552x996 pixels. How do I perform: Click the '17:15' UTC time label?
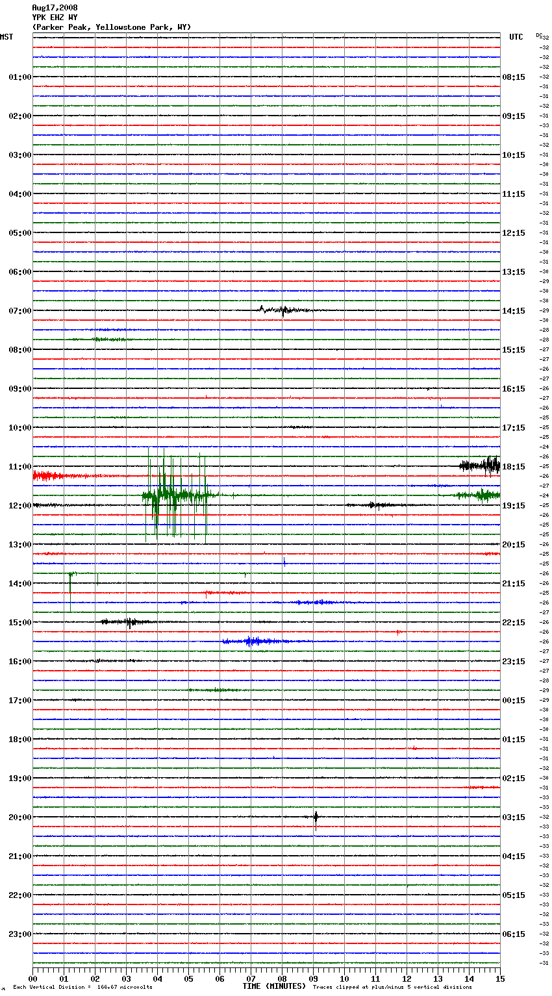pyautogui.click(x=514, y=428)
